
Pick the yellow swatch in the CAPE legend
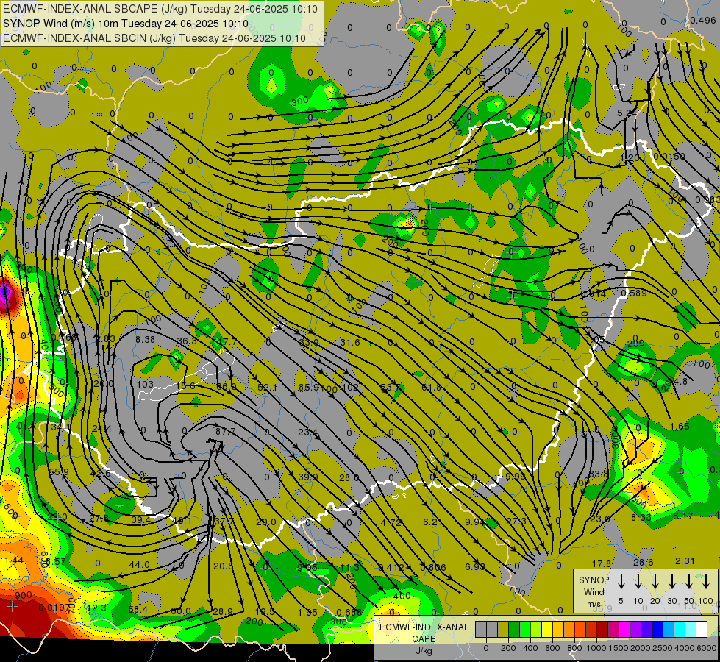coord(547,629)
